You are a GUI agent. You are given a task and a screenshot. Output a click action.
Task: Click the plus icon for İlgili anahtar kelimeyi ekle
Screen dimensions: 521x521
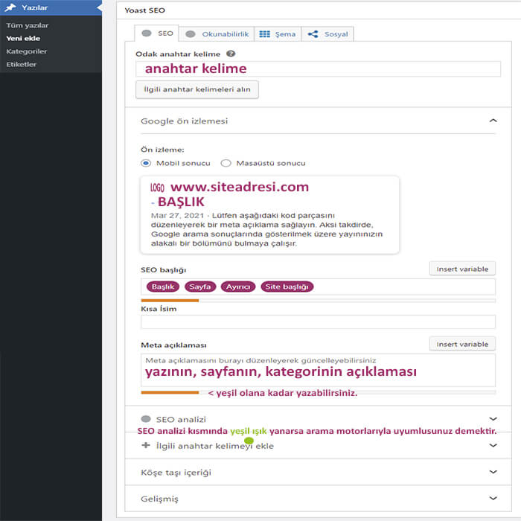146,445
